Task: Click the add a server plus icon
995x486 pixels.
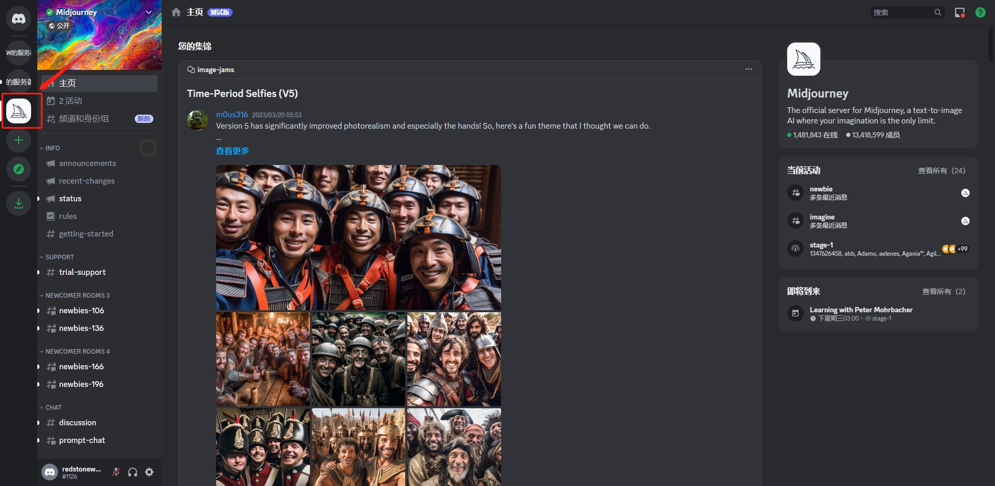Action: (19, 140)
